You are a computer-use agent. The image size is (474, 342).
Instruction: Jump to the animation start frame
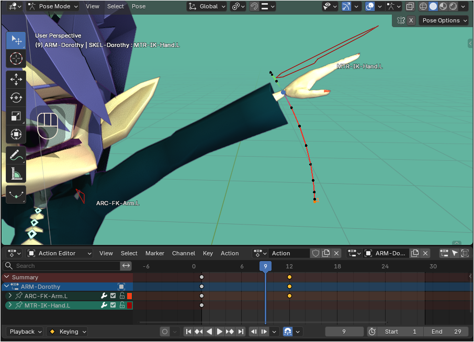click(x=189, y=332)
